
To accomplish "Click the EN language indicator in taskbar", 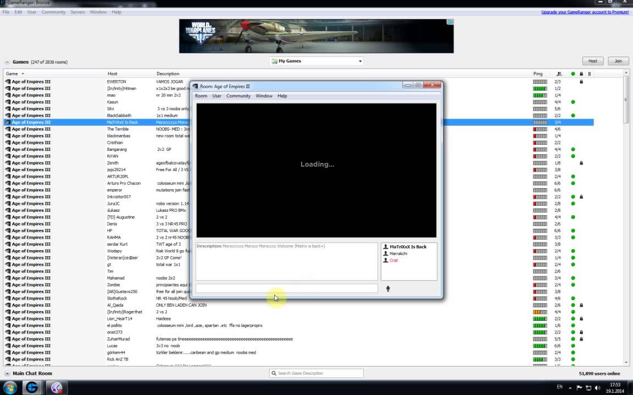I will 559,387.
